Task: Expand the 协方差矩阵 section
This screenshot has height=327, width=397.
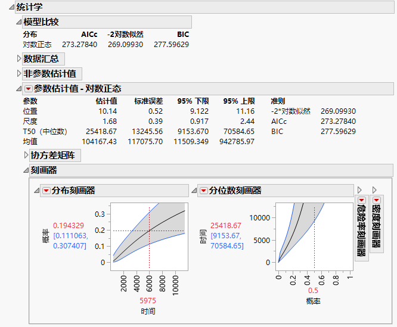Action: click(26, 155)
